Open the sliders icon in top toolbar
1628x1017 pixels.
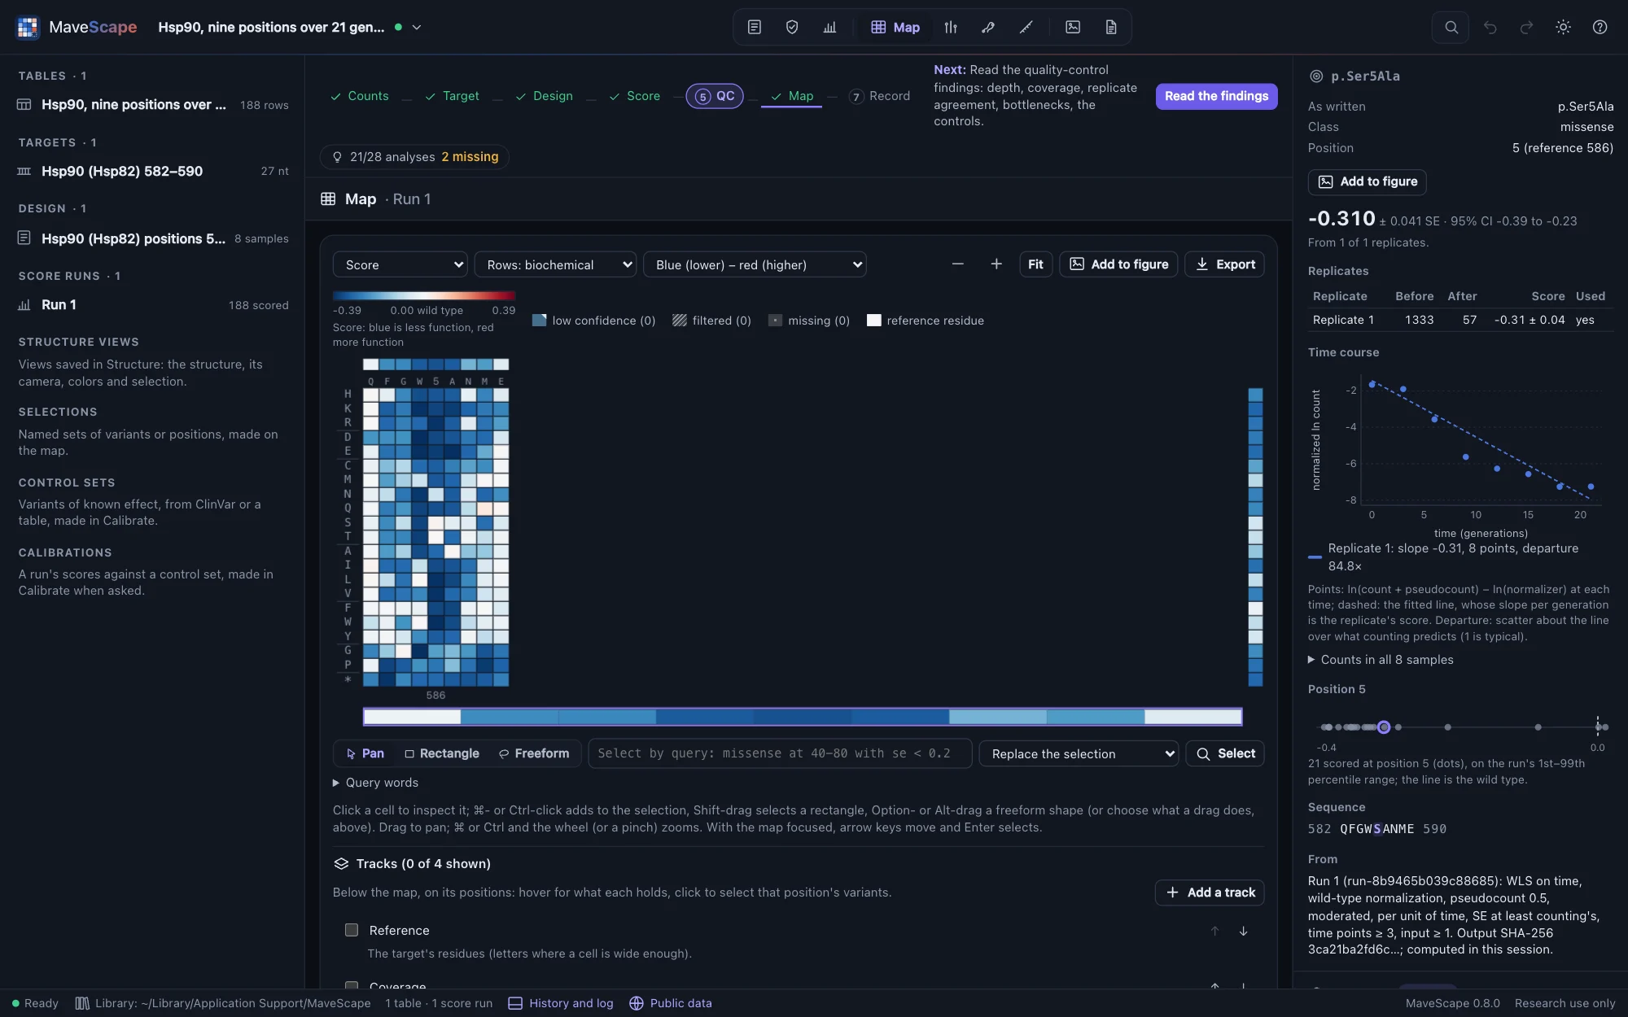(x=951, y=27)
